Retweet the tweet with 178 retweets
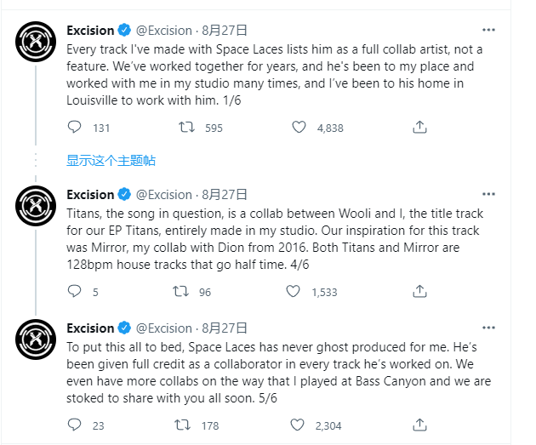Viewport: 536px width, 445px height. pos(183,425)
